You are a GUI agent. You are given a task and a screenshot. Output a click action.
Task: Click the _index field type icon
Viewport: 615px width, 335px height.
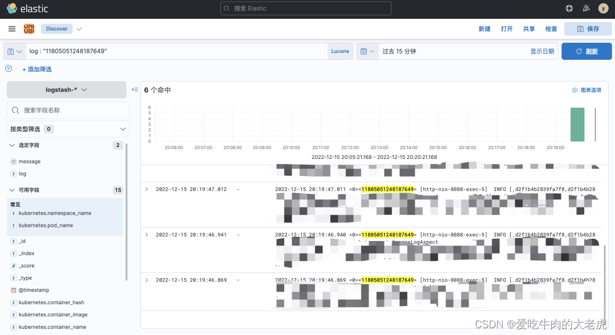click(x=14, y=254)
